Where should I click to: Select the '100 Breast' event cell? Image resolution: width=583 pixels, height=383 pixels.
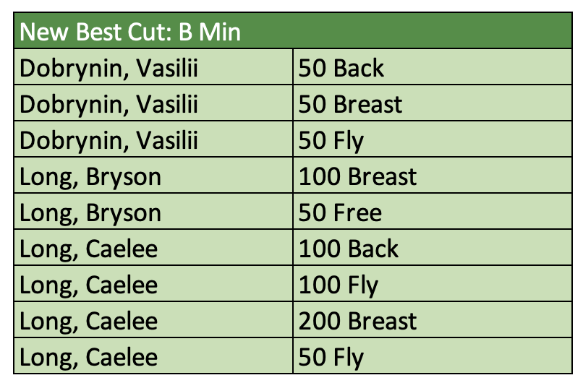357,176
